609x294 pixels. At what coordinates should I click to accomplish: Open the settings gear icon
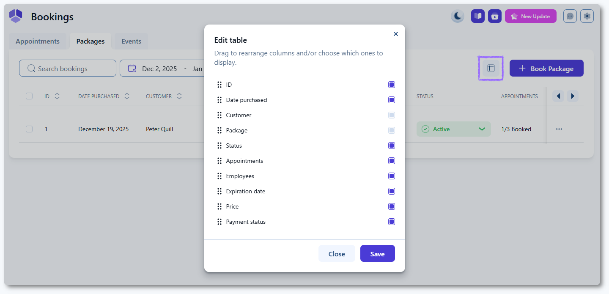coord(587,16)
